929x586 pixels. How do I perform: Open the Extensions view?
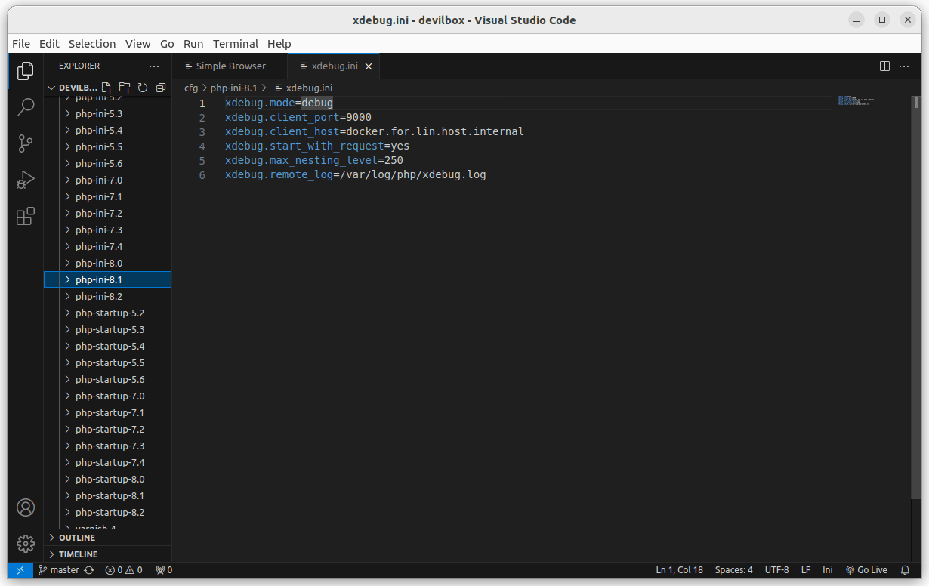(x=26, y=216)
